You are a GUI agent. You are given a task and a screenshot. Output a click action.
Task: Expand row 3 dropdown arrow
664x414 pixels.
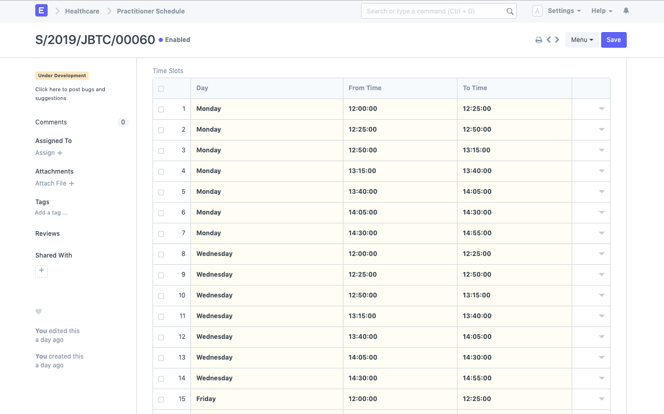pyautogui.click(x=602, y=150)
